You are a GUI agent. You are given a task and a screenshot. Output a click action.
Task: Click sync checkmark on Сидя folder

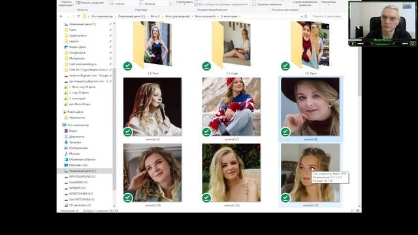206,66
